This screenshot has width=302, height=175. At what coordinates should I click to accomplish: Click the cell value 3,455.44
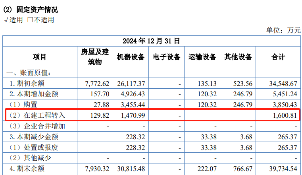[133, 105]
